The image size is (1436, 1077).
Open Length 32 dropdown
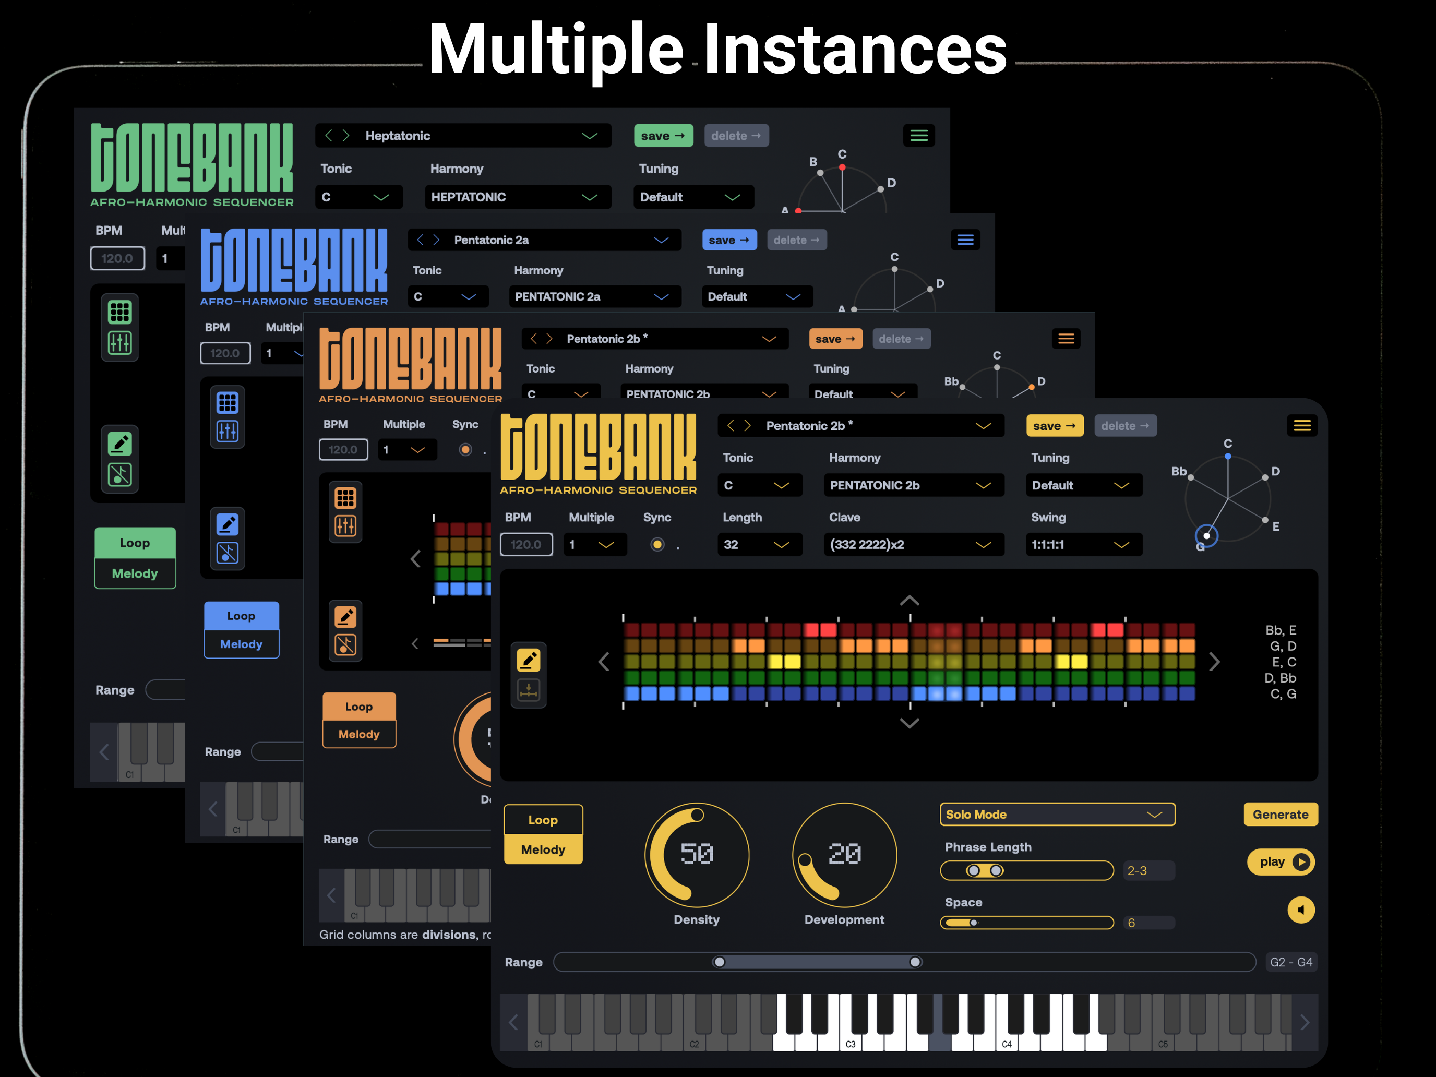click(x=760, y=545)
